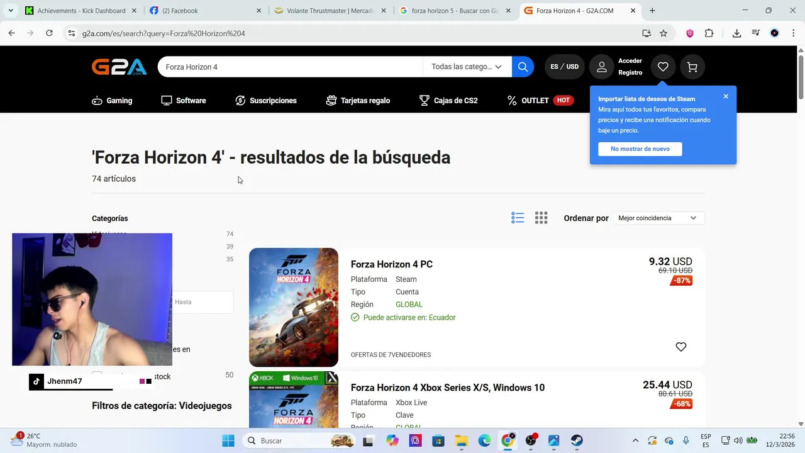Open volume control in system tray
The width and height of the screenshot is (805, 453).
pos(738,440)
